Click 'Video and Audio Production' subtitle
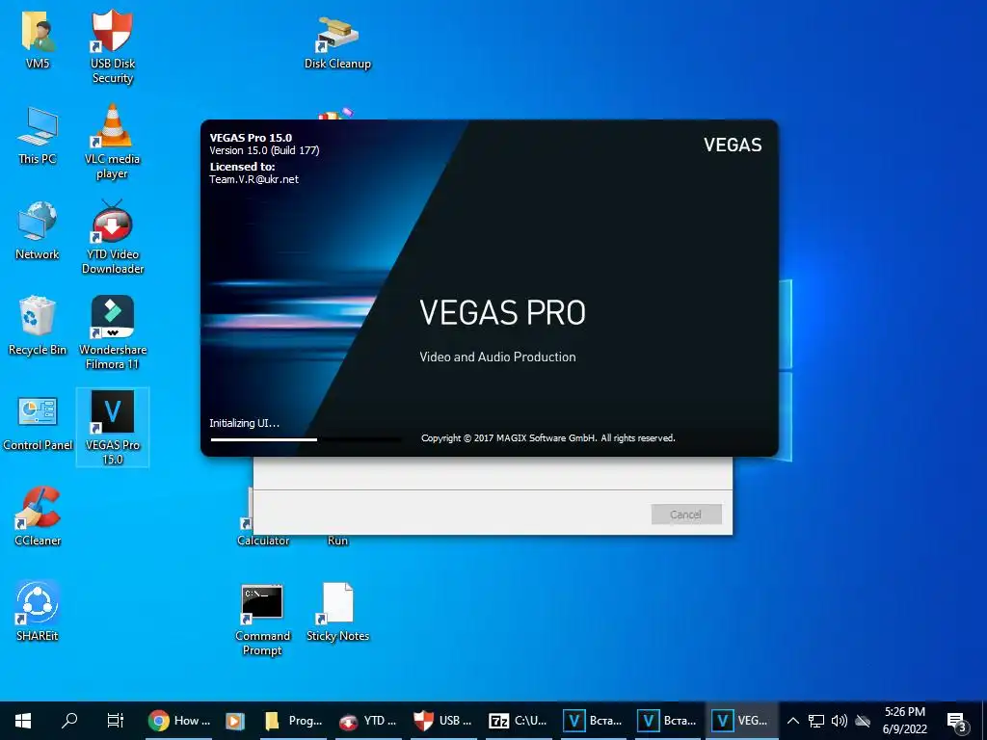This screenshot has width=987, height=740. click(497, 357)
